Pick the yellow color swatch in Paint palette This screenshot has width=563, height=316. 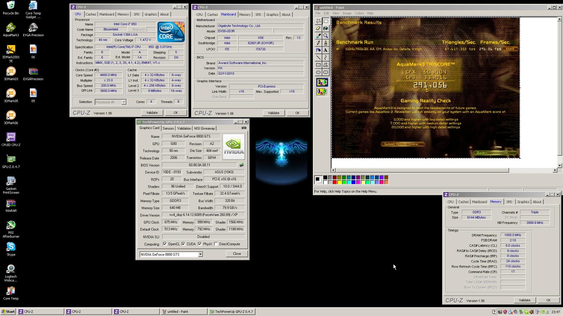point(340,182)
